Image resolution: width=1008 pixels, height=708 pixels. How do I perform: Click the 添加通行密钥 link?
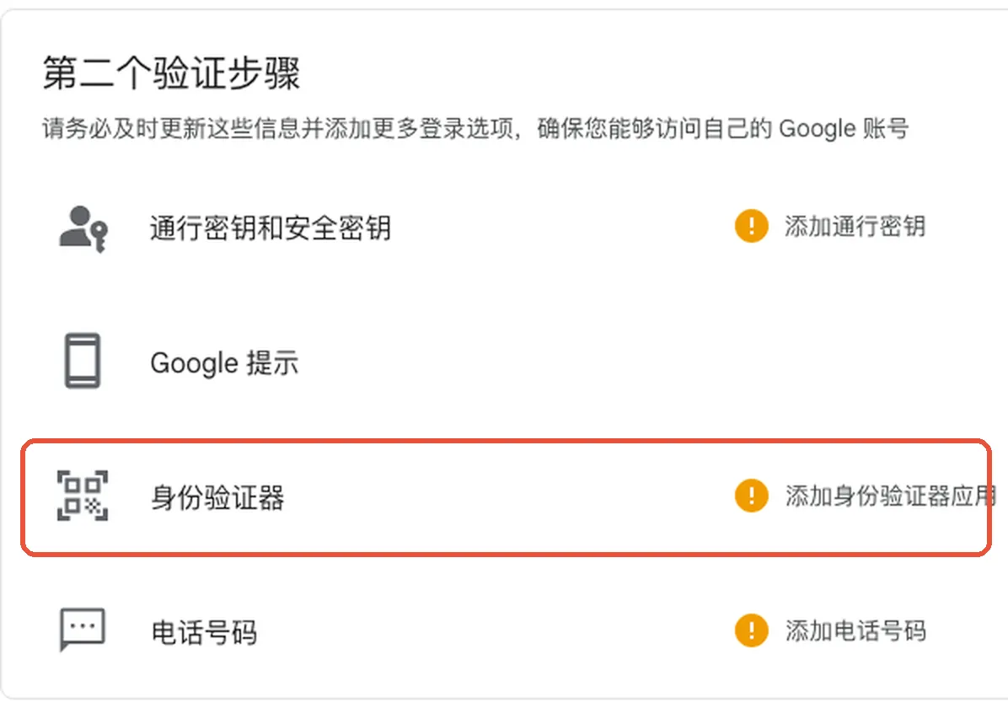pos(855,227)
